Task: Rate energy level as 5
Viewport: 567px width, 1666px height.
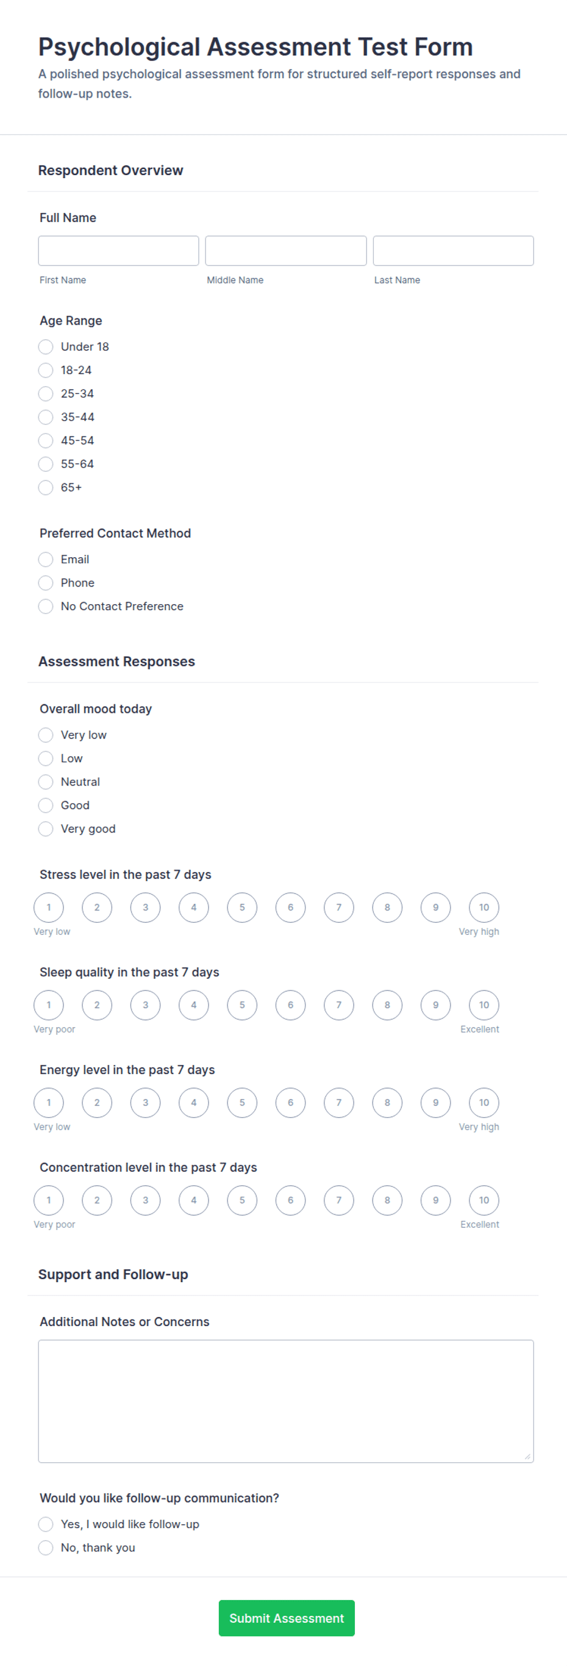Action: pos(242,1102)
